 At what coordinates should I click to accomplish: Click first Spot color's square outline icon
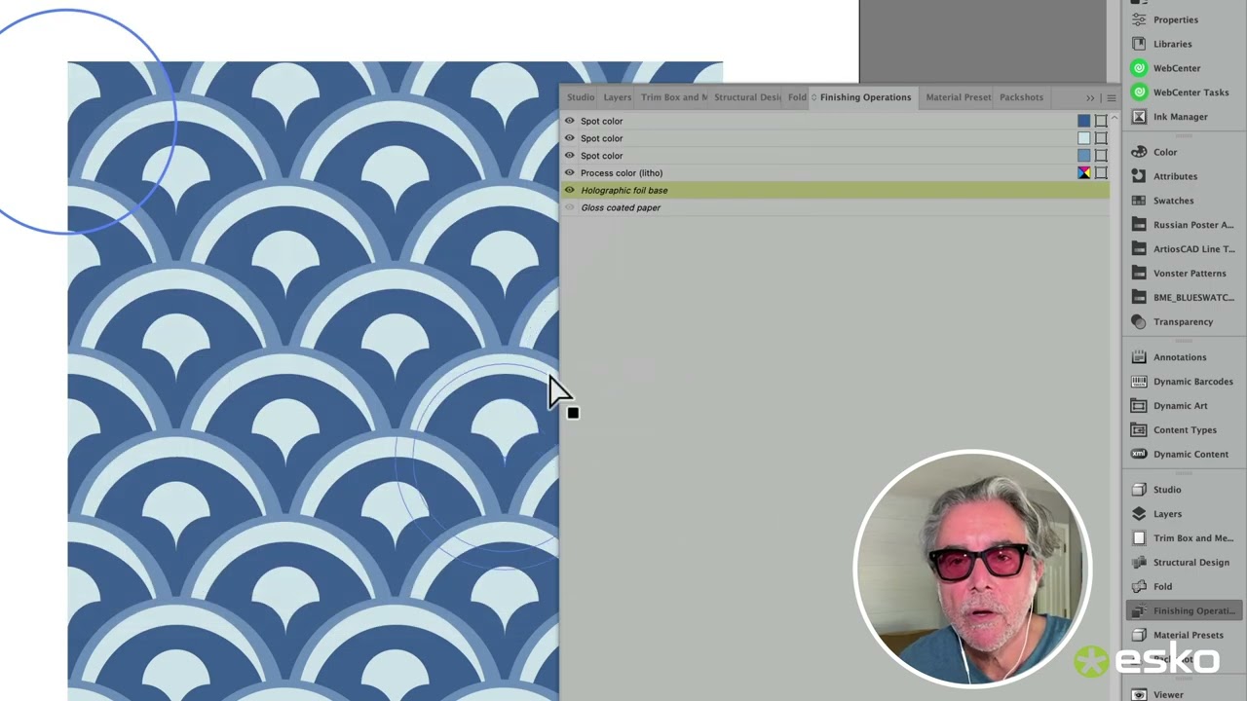pos(1101,121)
